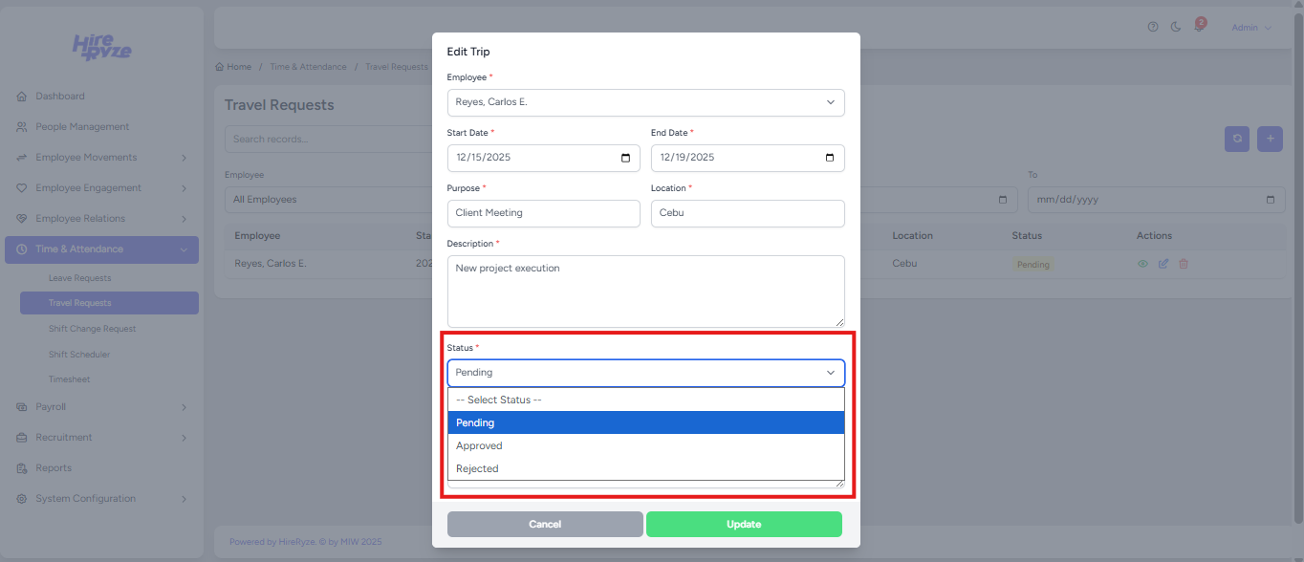Open End Date calendar picker icon
The height and width of the screenshot is (562, 1304).
829,158
